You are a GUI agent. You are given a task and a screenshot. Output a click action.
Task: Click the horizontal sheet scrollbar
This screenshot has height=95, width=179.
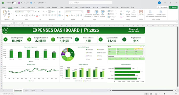pos(142,91)
